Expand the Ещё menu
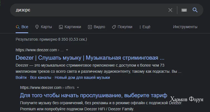Screen dimensions: 210x112 coord(145,27)
